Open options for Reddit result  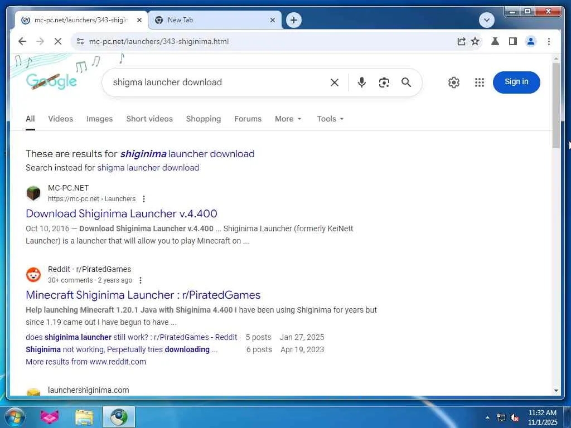tap(141, 280)
